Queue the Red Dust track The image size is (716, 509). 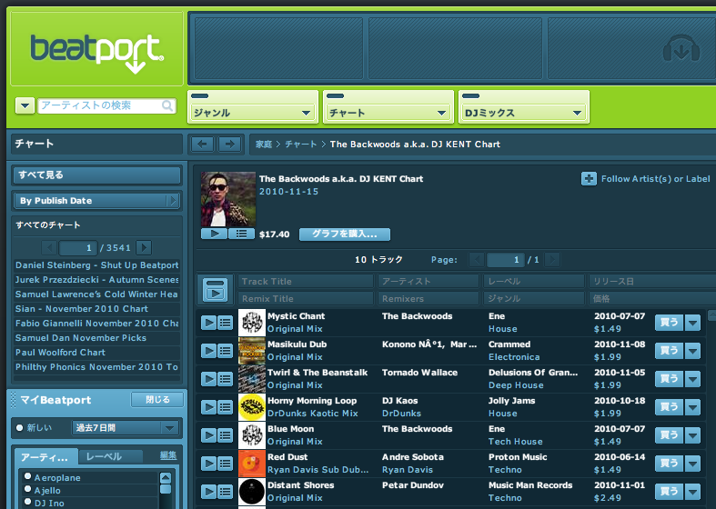pos(225,464)
